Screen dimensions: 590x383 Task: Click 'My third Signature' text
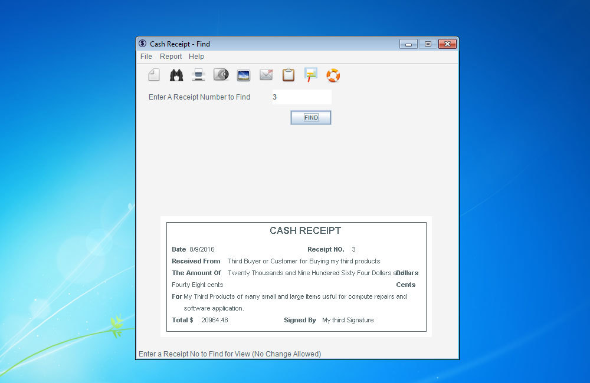348,320
